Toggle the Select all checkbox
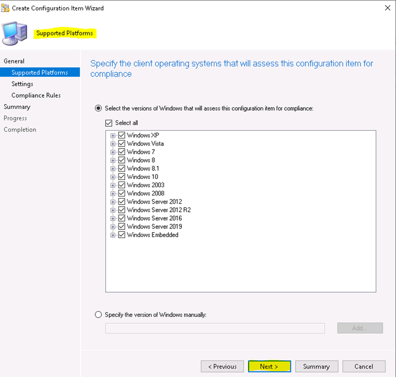 pos(109,123)
